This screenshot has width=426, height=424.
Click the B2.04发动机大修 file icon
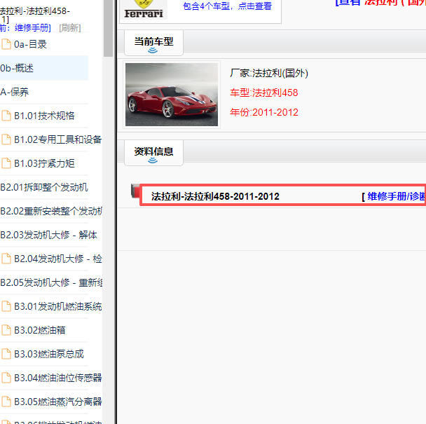(6, 259)
